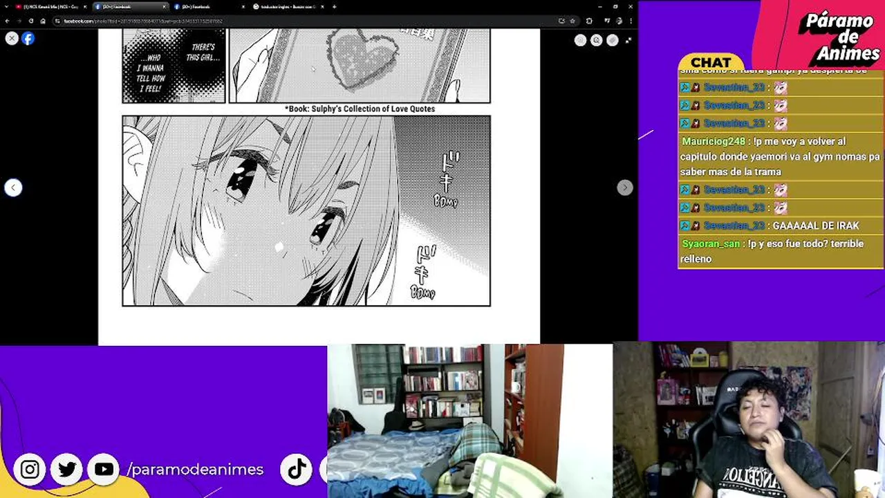885x498 pixels.
Task: Click the YouTube icon in the overlay
Action: click(104, 470)
